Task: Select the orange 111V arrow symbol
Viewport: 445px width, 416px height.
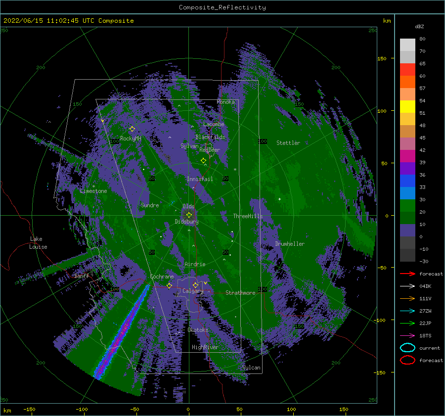Action: coord(407,298)
